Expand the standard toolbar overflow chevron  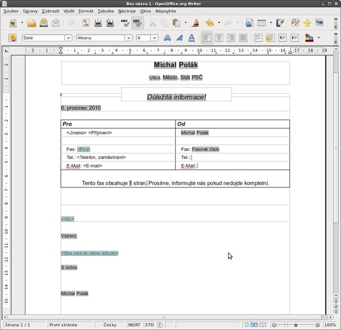[x=335, y=19]
